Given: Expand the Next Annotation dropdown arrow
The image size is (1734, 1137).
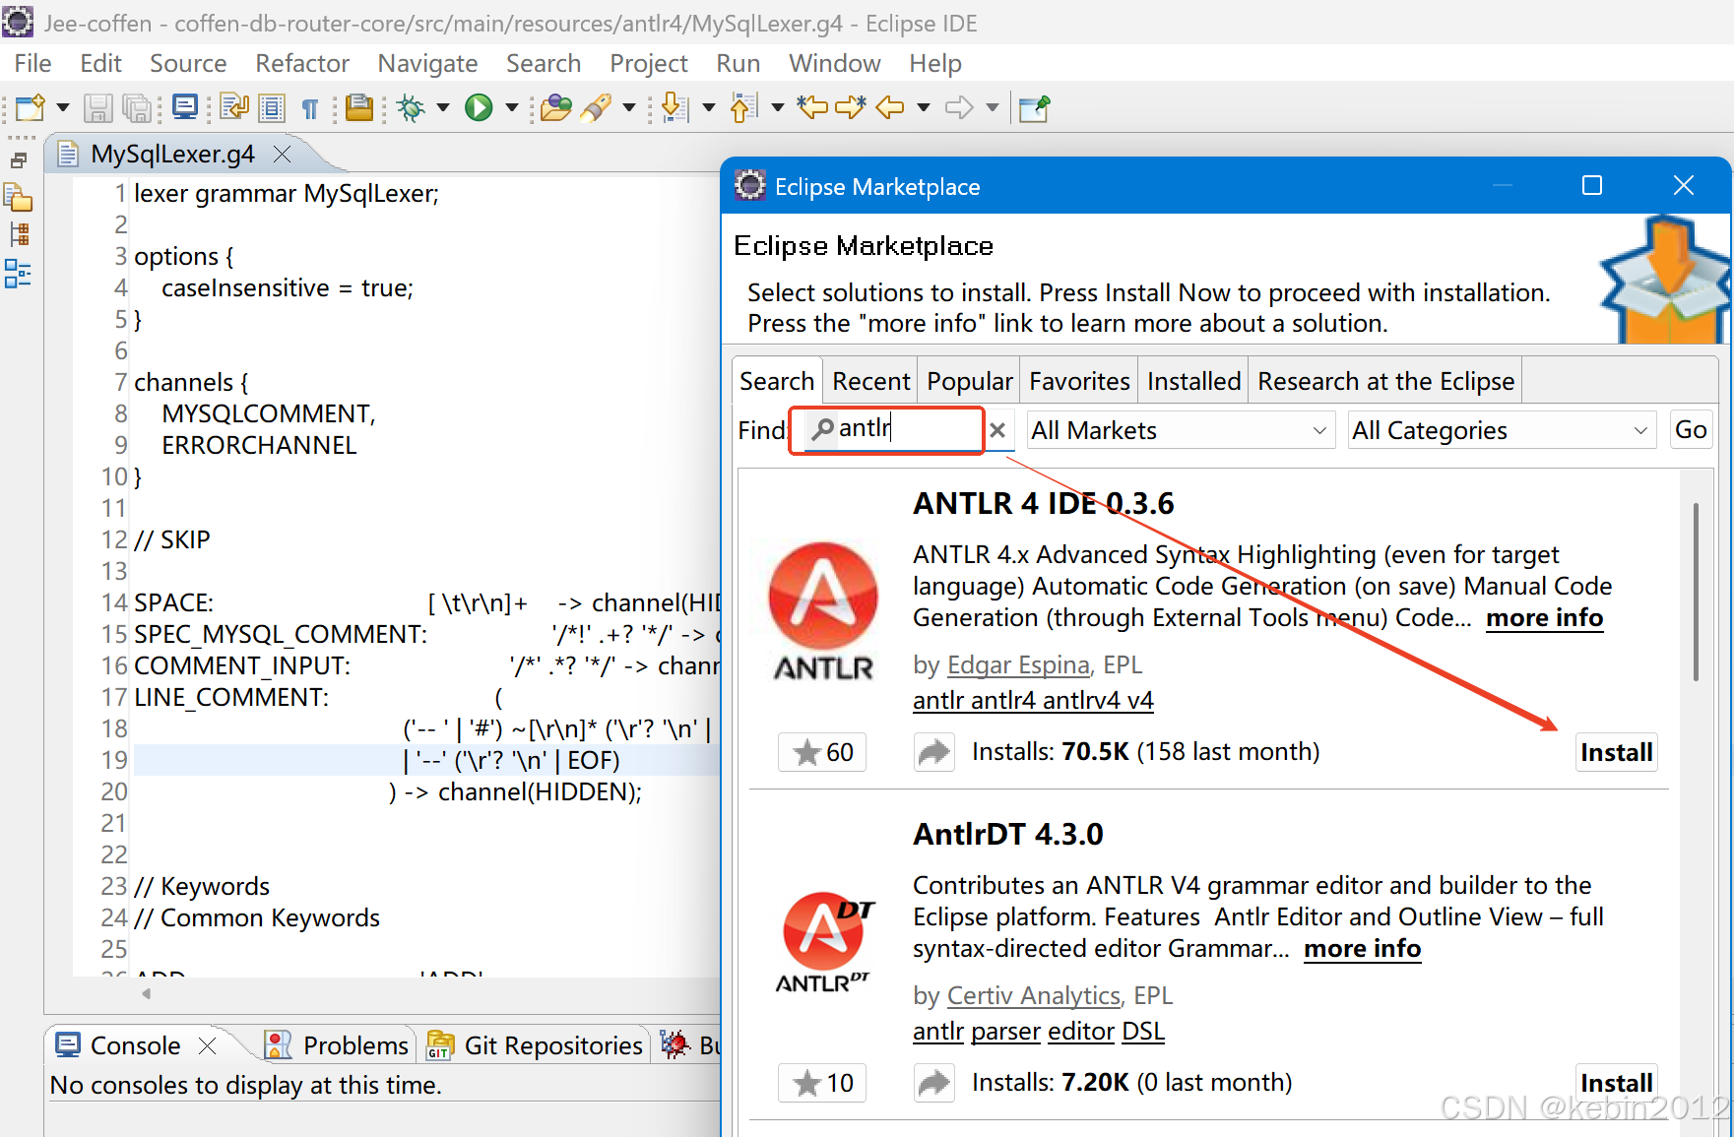Looking at the screenshot, I should (x=709, y=107).
